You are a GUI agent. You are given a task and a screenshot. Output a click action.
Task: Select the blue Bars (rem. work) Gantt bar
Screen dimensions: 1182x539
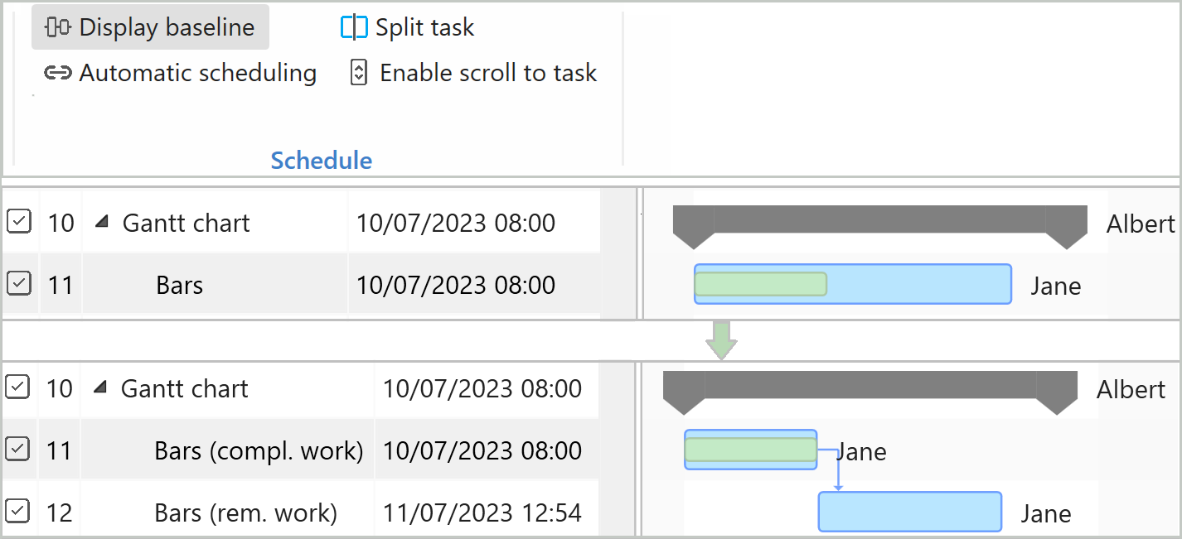coord(909,512)
